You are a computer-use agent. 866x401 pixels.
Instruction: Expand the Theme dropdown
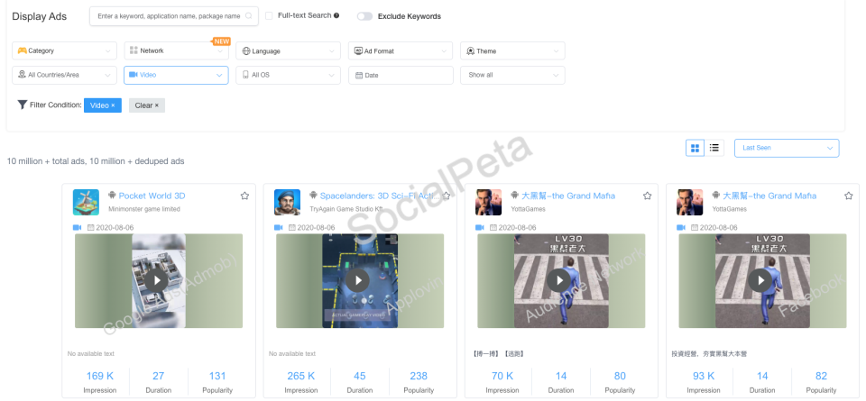(x=512, y=50)
